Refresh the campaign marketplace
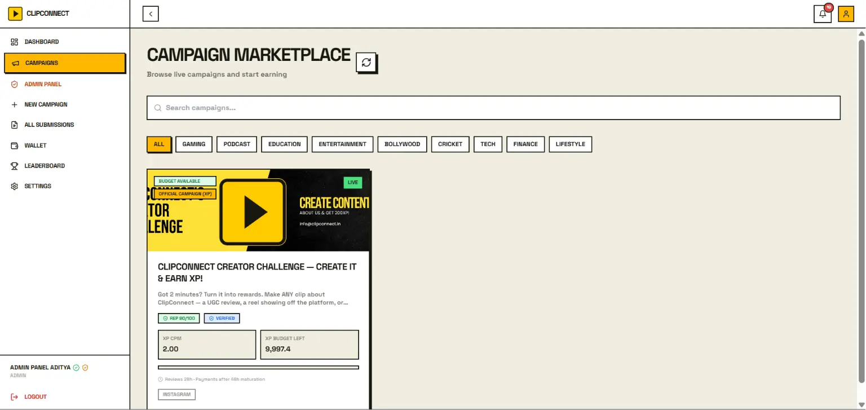 point(366,62)
